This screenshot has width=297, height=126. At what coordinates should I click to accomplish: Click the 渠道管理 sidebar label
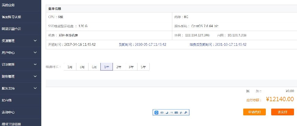(8, 41)
